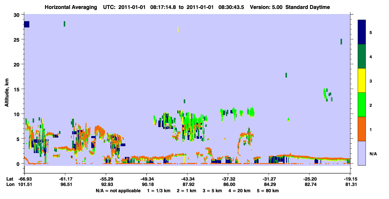Click the legend text '3 = 5 km'

(212, 191)
